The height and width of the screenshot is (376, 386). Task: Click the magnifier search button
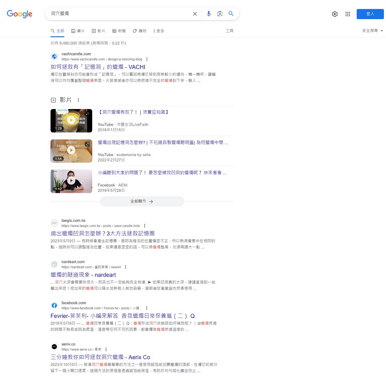tap(231, 14)
